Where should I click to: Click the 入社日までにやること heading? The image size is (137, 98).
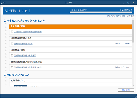[17, 75]
